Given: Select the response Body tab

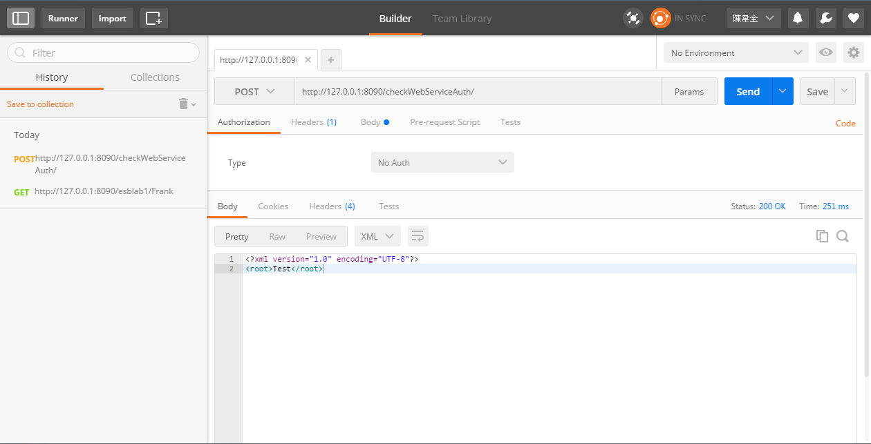Looking at the screenshot, I should click(227, 206).
